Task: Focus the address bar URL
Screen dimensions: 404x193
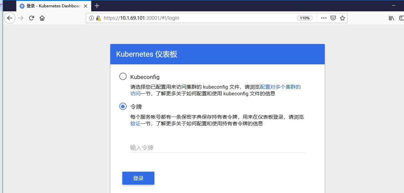Action: pos(141,18)
